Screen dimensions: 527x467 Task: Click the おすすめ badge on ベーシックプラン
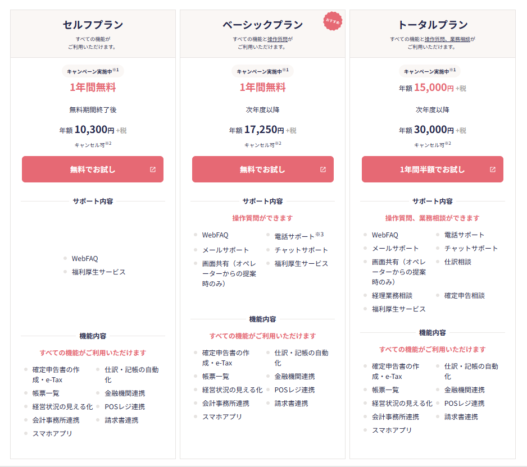pyautogui.click(x=333, y=21)
